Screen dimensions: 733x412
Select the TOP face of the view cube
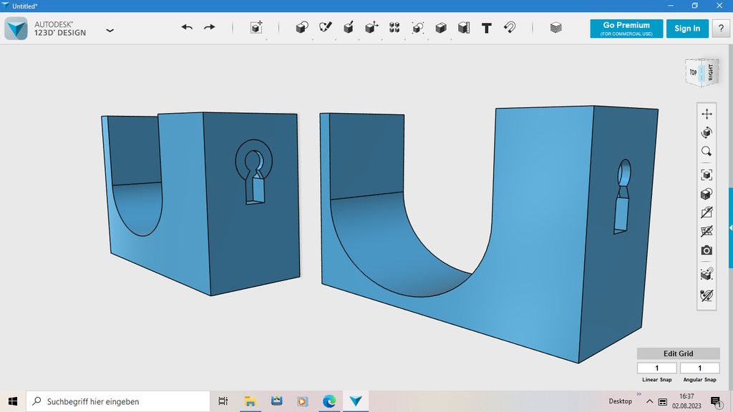[693, 72]
